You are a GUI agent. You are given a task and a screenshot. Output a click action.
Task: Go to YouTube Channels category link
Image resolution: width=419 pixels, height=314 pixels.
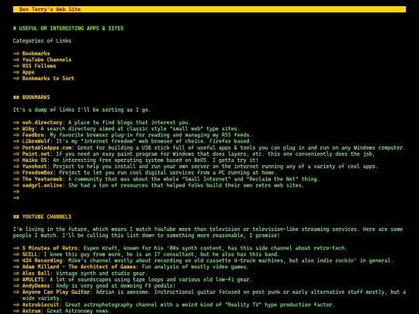click(x=47, y=60)
